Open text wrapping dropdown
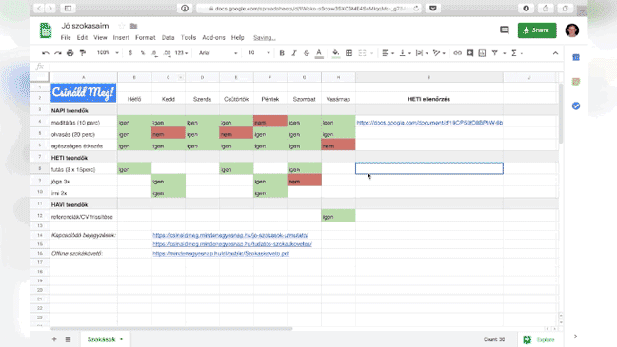The width and height of the screenshot is (617, 347). (422, 53)
